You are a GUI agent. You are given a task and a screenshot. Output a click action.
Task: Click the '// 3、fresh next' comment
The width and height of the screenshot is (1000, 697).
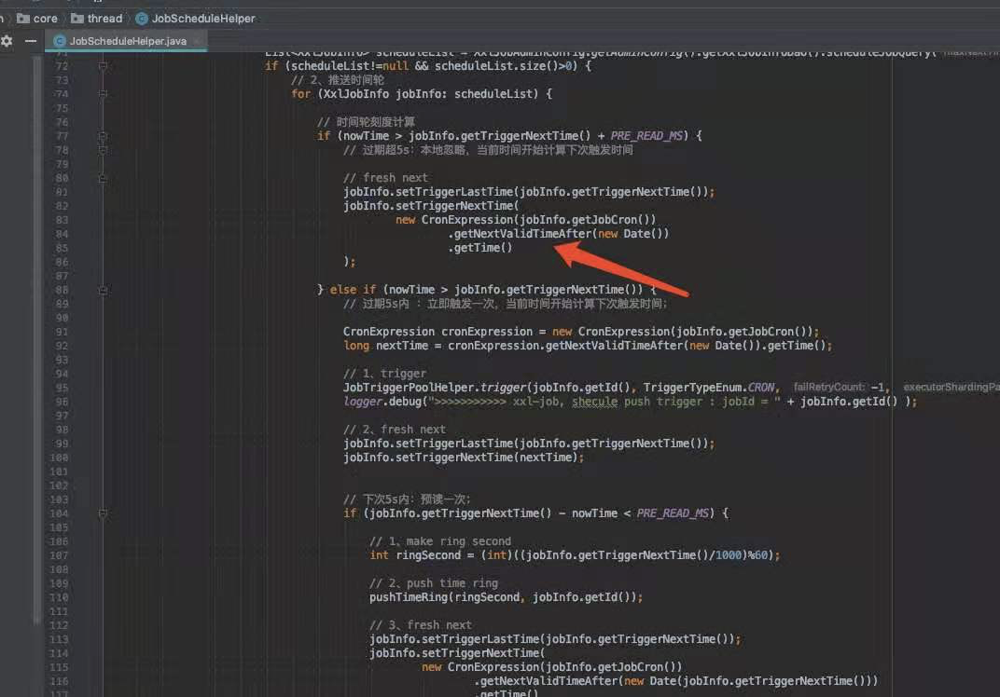tap(421, 625)
